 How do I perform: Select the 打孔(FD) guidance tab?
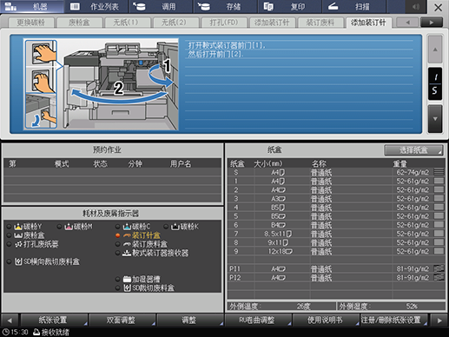coord(224,23)
